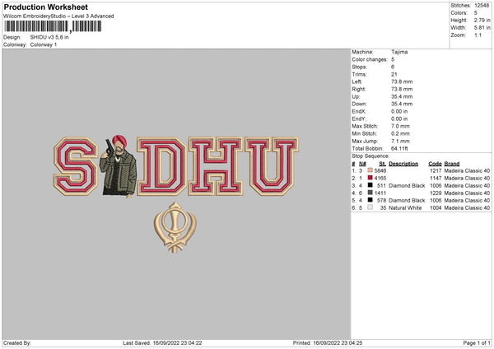Click the Up label in dimensions list
The height and width of the screenshot is (349, 494).
tap(356, 96)
